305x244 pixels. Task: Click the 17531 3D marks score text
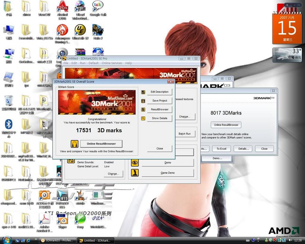pyautogui.click(x=99, y=130)
